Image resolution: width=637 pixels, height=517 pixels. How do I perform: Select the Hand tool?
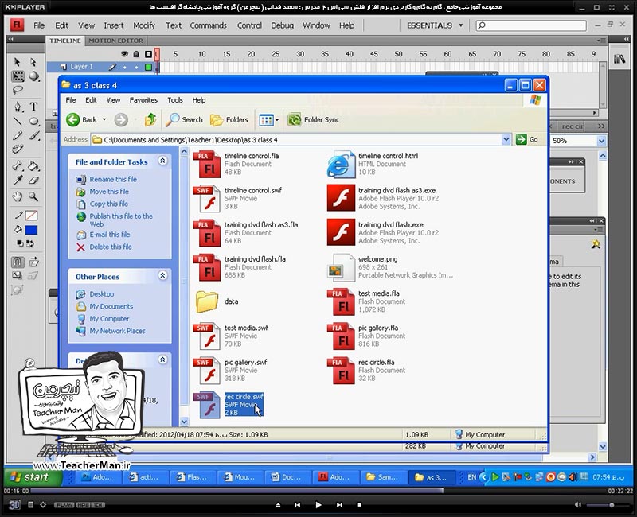[x=17, y=196]
